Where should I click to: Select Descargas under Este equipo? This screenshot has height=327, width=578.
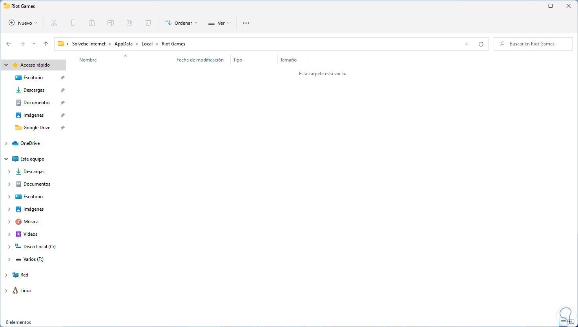click(34, 172)
